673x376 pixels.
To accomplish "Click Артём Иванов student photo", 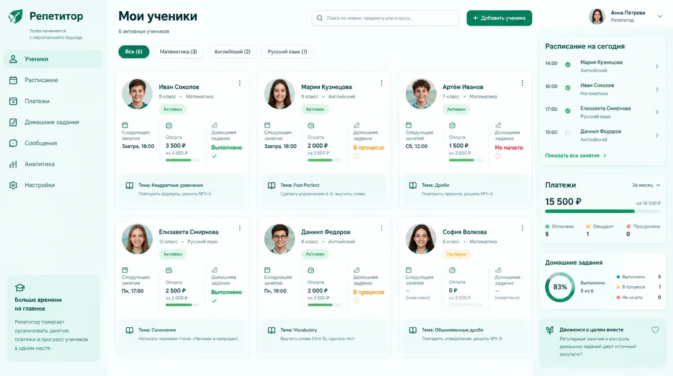I will [421, 93].
